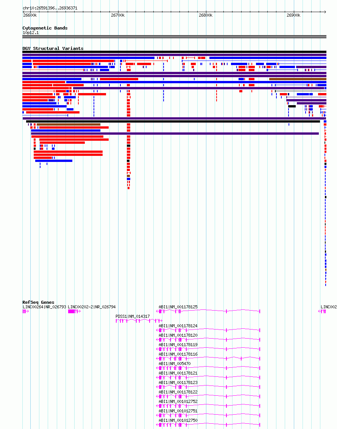This screenshot has width=337, height=429.
Task: Open the ABI1|NM_001012751 transcript label
Action: tap(178, 411)
